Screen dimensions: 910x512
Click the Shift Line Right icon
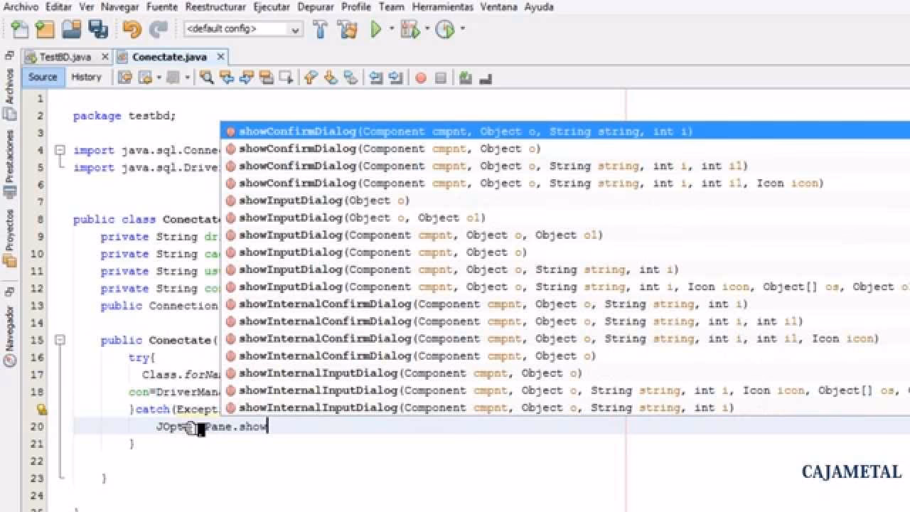[x=396, y=78]
